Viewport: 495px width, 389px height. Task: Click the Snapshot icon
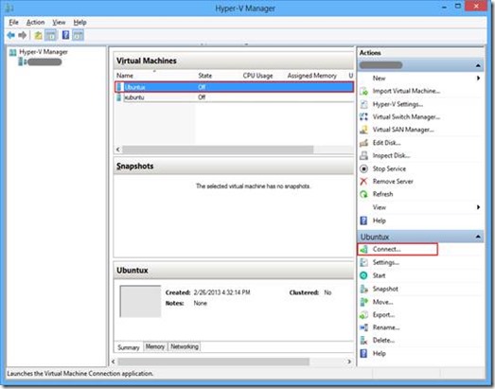click(363, 289)
